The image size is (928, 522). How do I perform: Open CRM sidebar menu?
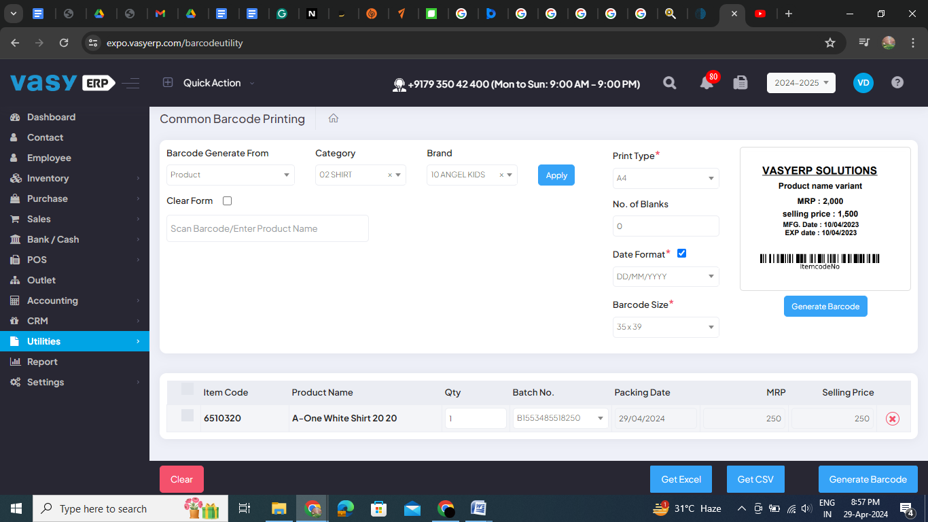coord(75,321)
